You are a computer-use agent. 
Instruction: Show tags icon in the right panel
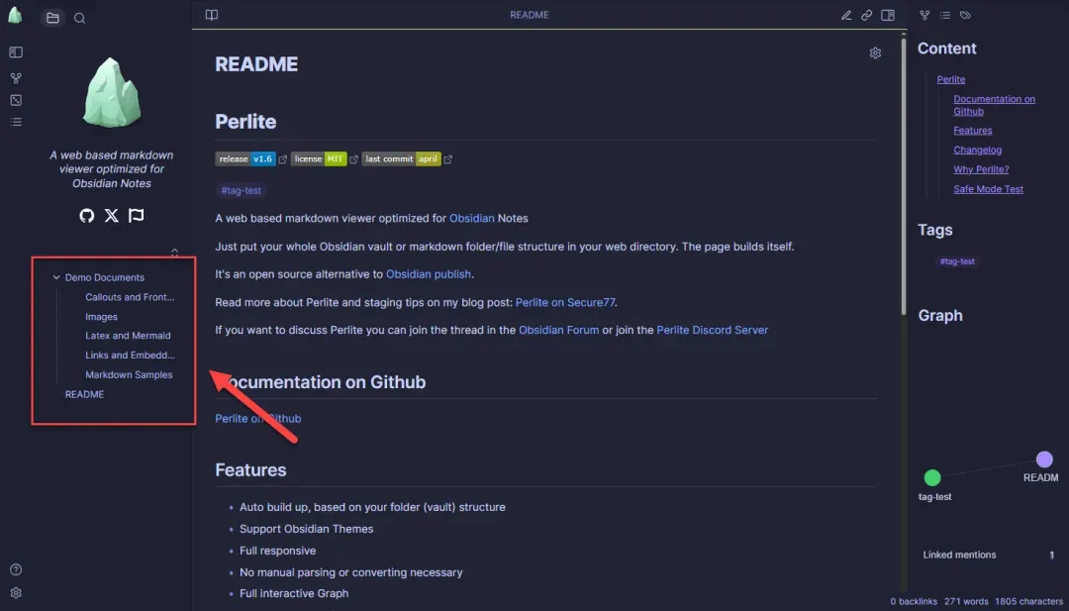pyautogui.click(x=965, y=15)
